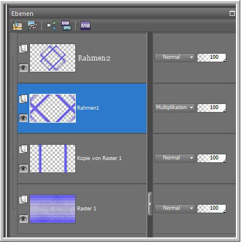
Task: Click the layer type icon on Rahmen2
Action: coord(23,49)
